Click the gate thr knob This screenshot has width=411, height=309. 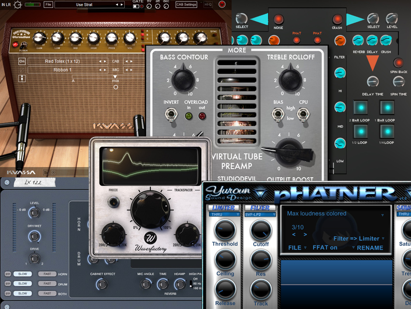[149, 6]
